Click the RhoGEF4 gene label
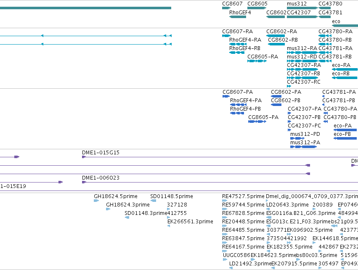 [240, 13]
